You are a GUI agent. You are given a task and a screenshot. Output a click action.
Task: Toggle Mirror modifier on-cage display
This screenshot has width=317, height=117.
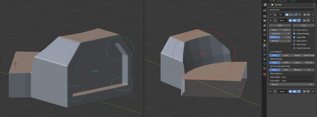point(300,15)
